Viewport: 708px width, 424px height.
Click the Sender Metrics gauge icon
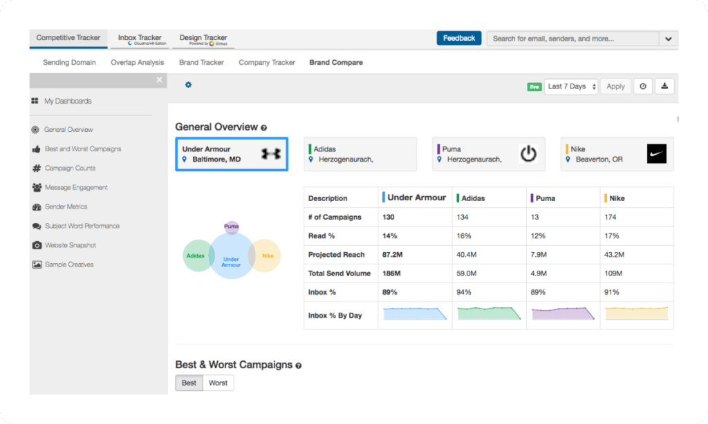coord(37,206)
